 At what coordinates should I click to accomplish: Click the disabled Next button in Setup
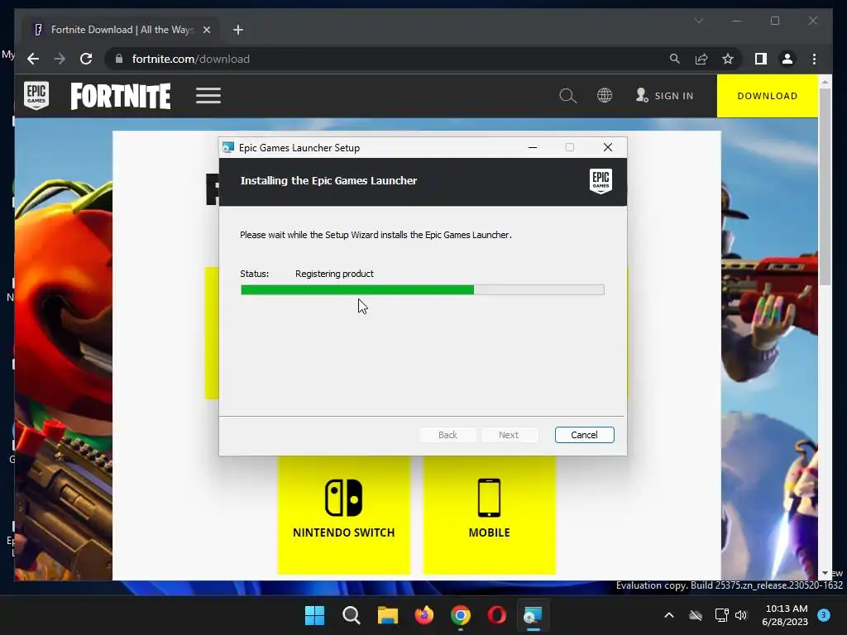point(509,435)
